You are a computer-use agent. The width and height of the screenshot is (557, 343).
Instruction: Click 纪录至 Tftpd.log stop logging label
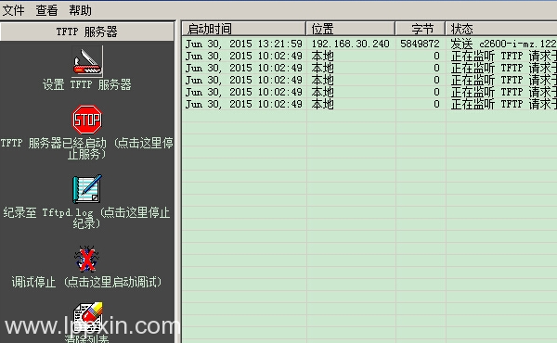click(87, 218)
